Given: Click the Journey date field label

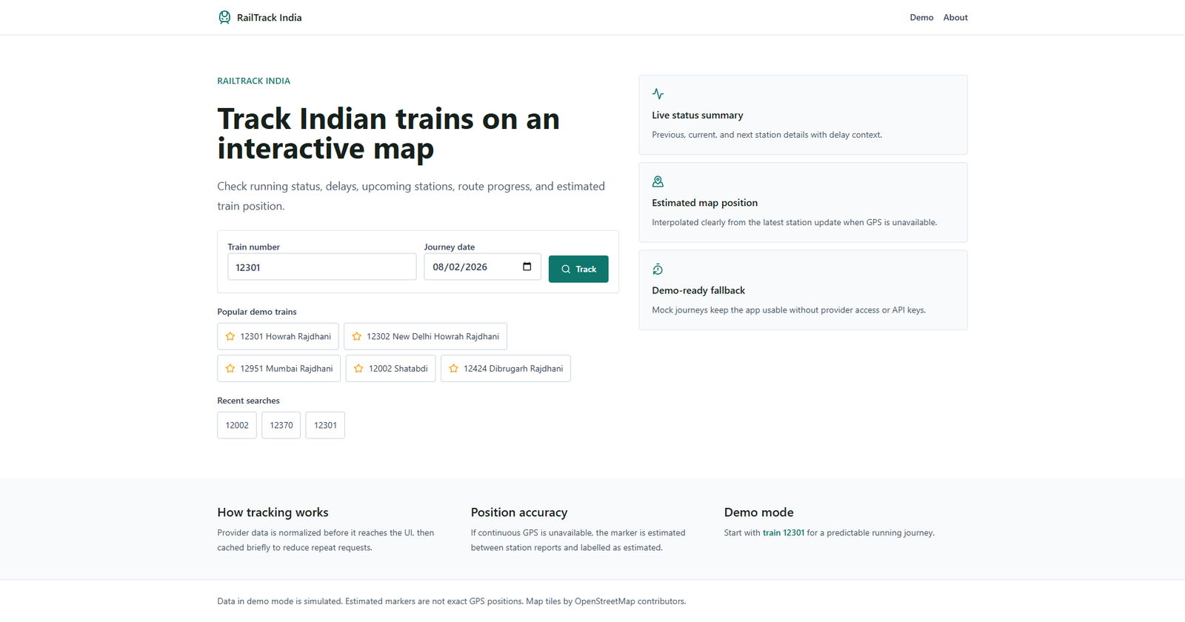Looking at the screenshot, I should [x=450, y=247].
